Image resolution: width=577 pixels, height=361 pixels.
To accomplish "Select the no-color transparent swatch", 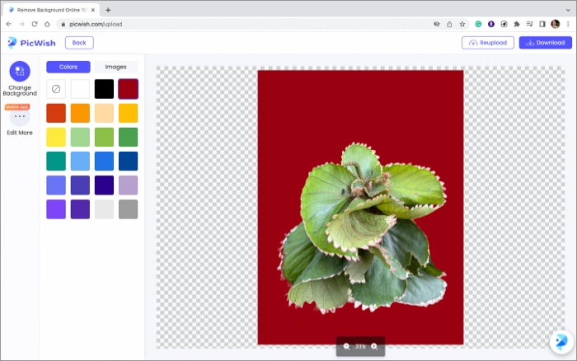I will coord(56,89).
